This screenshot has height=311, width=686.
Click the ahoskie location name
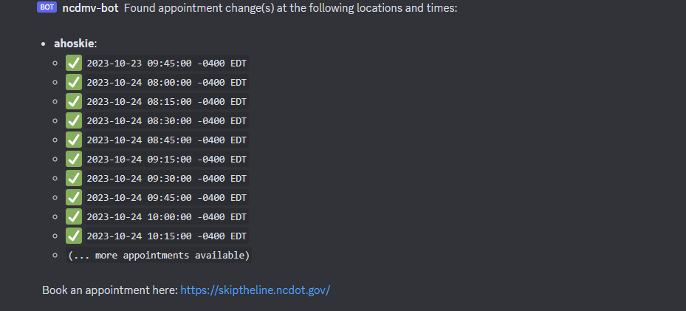coord(74,44)
